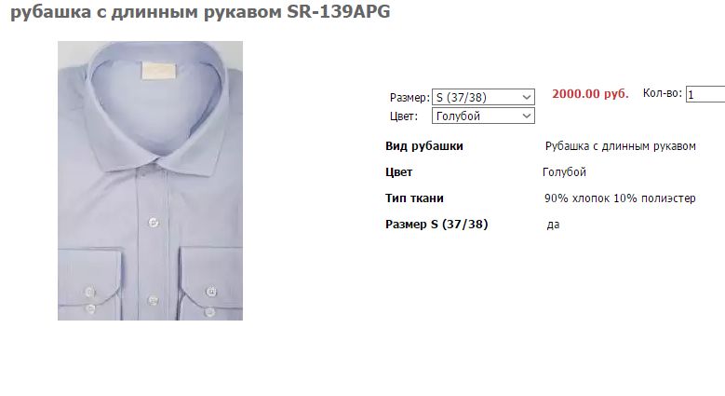Click the bold Размер S (37/38) attribute label
This screenshot has height=396, width=725.
[x=436, y=225]
